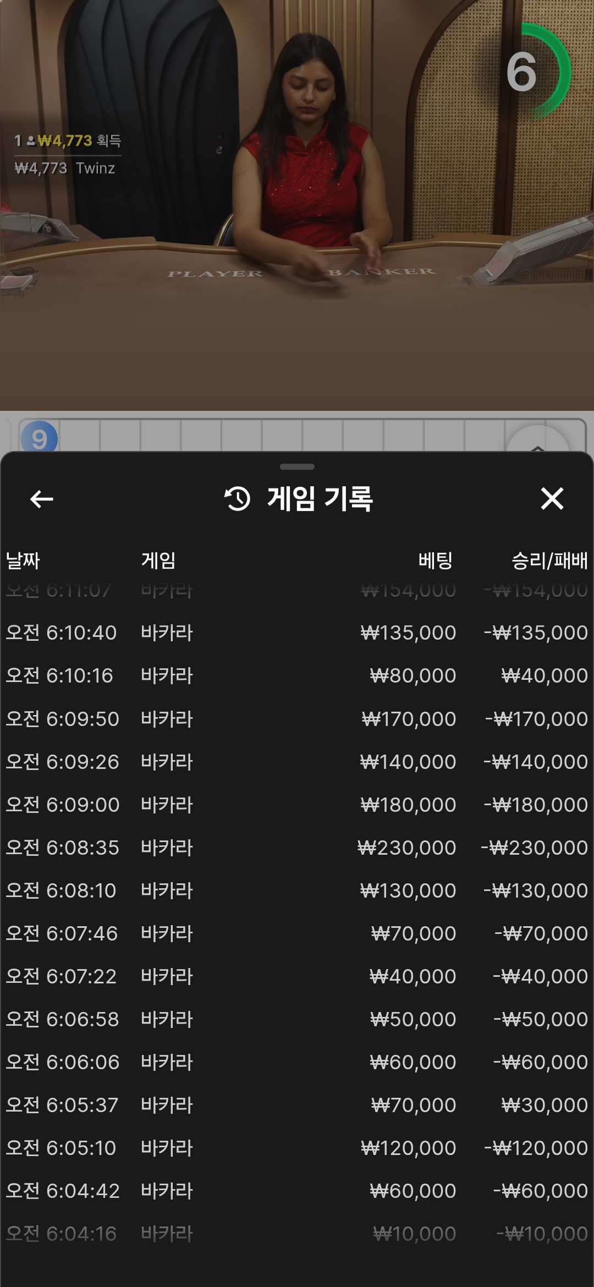Tap the history clock icon beside 게임 기록
The height and width of the screenshot is (1287, 594).
pyautogui.click(x=237, y=499)
